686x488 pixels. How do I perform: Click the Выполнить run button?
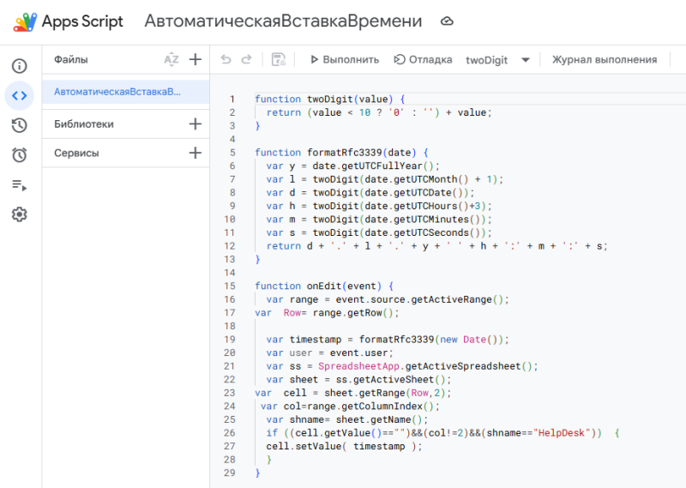345,59
